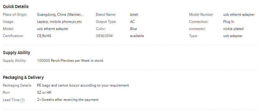Click the Certification value 'CE,RoHS'

pos(44,36)
